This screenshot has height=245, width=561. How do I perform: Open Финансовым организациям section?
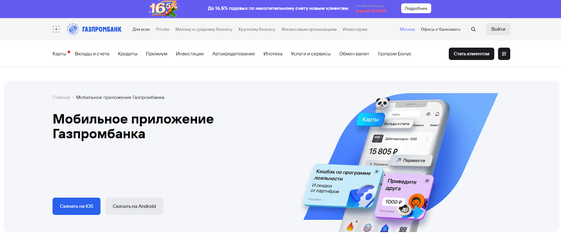(x=309, y=29)
